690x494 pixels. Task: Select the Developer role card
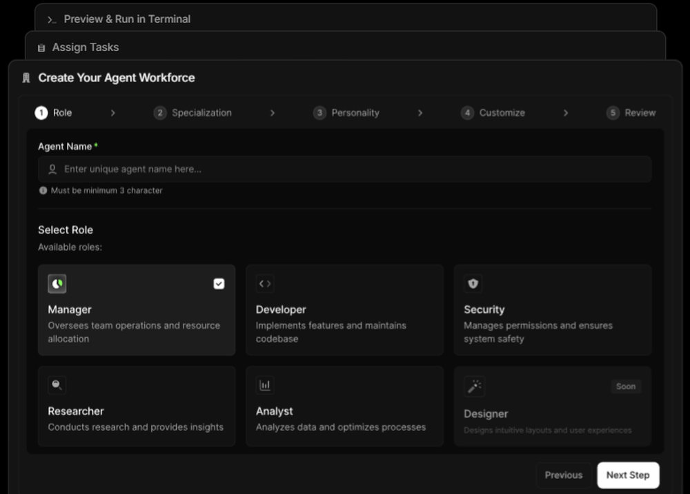click(x=344, y=310)
